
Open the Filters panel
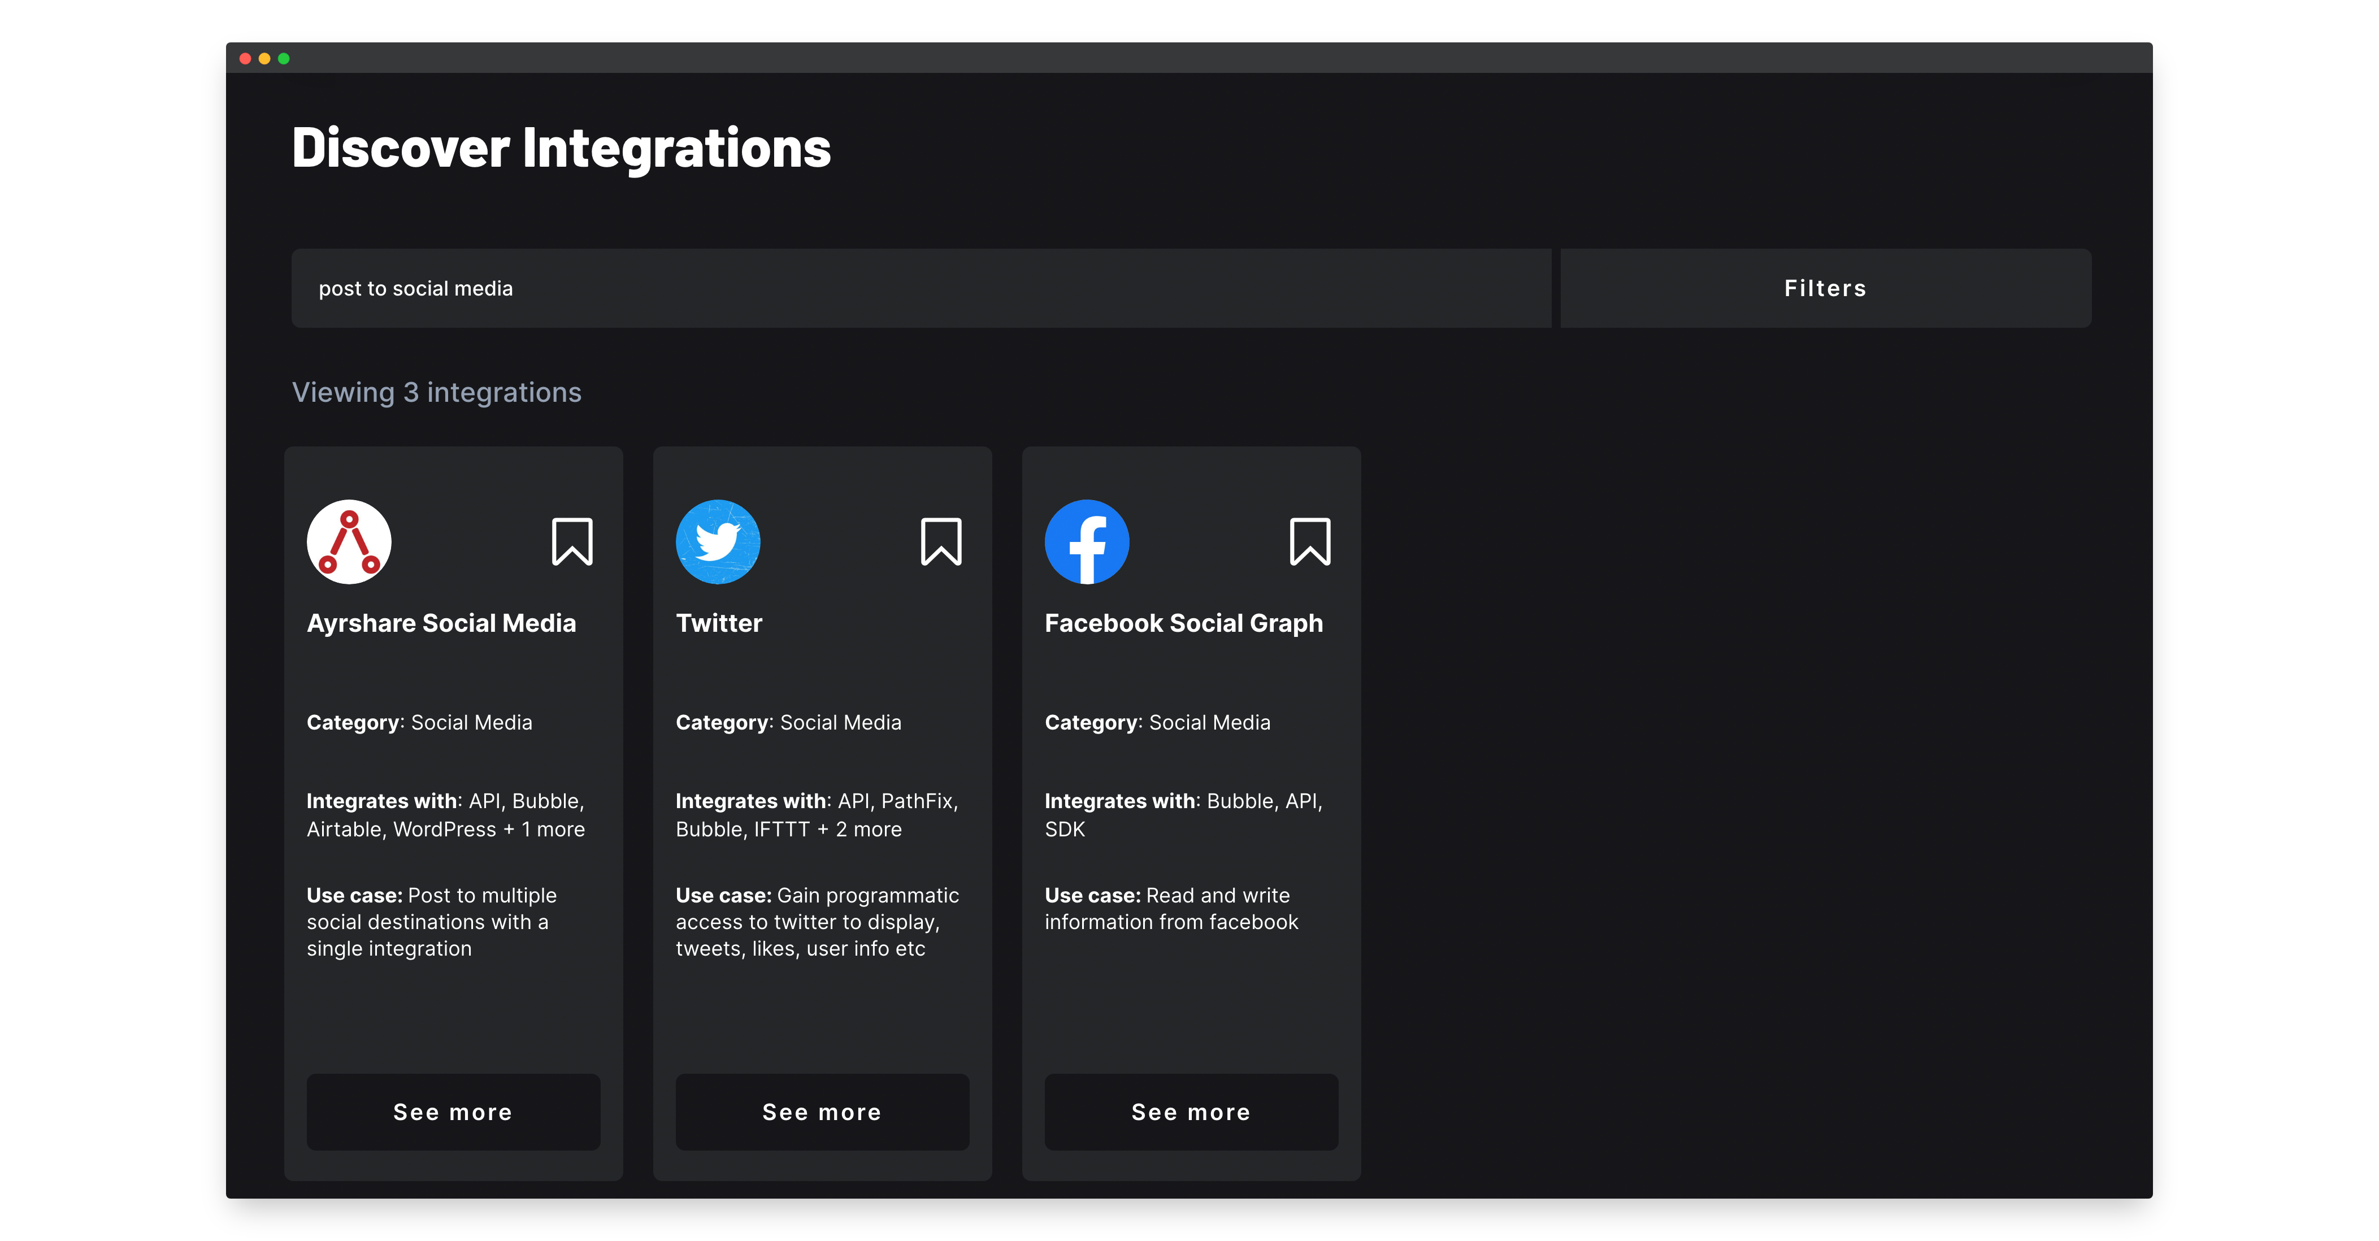pos(1825,288)
